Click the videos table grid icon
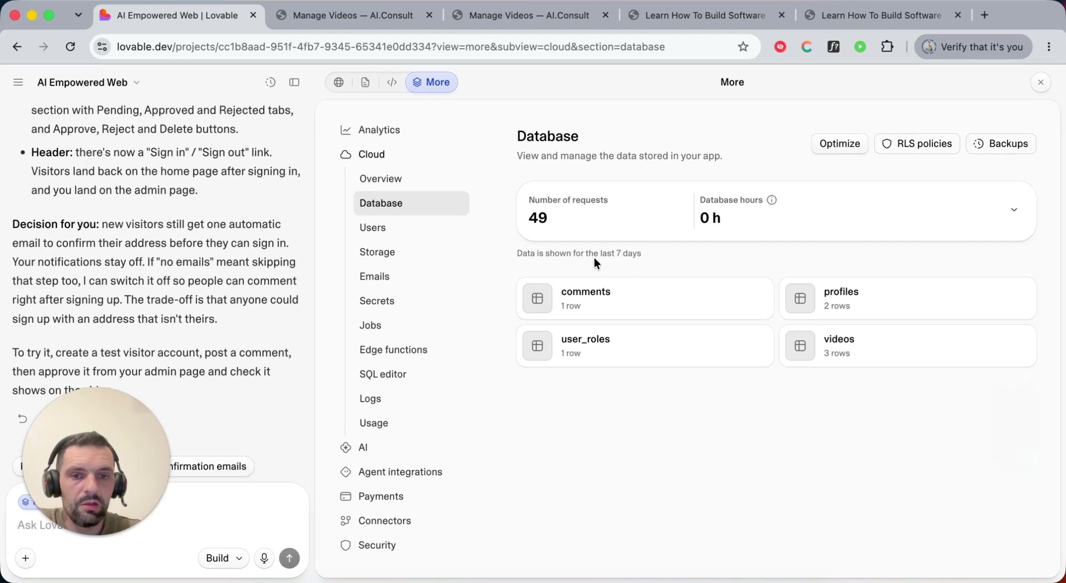The height and width of the screenshot is (583, 1066). pyautogui.click(x=800, y=346)
